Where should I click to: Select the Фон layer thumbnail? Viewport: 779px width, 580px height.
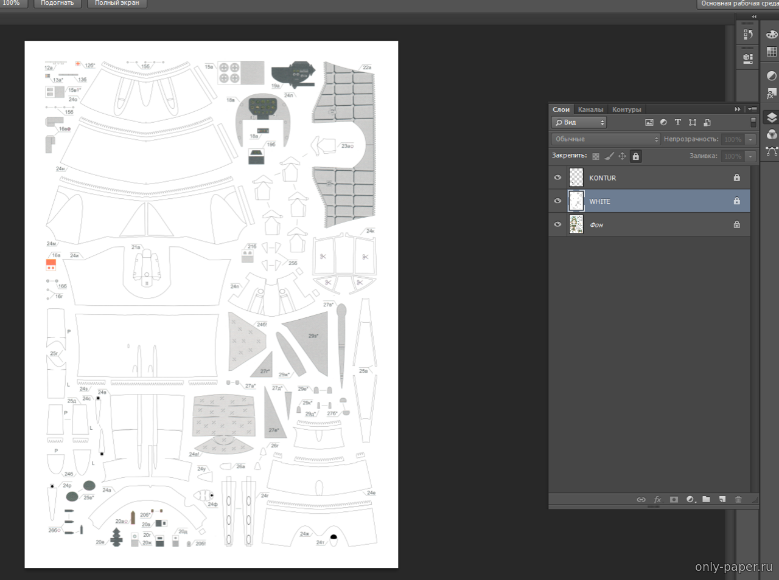pos(576,224)
